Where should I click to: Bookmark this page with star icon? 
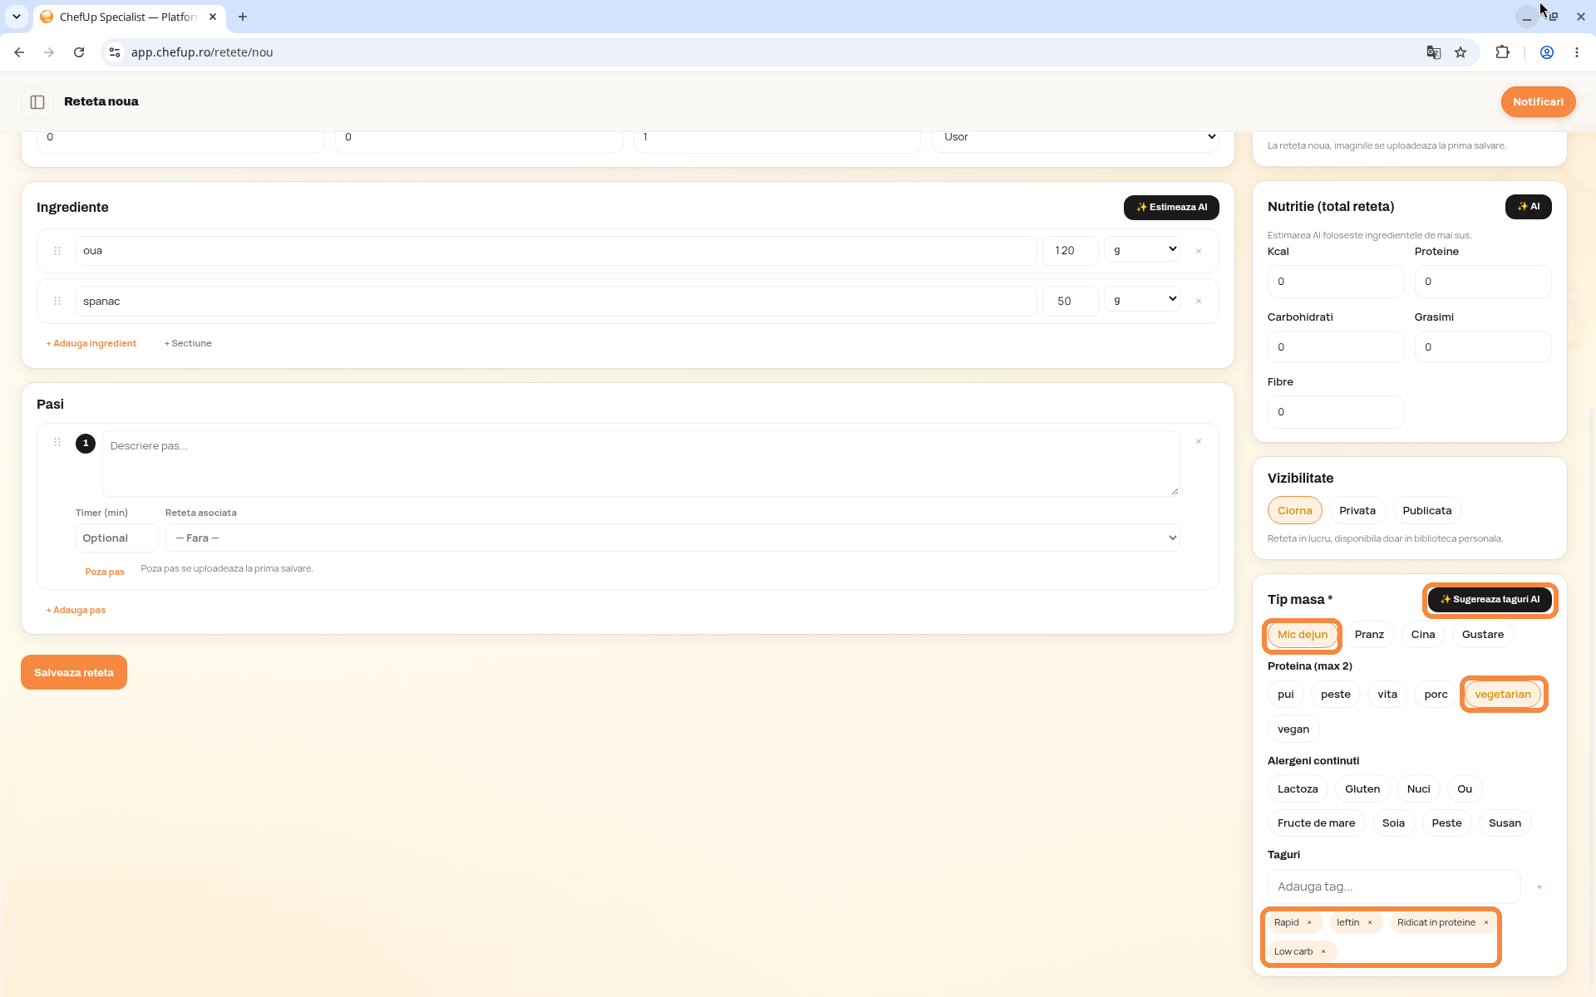(x=1461, y=52)
